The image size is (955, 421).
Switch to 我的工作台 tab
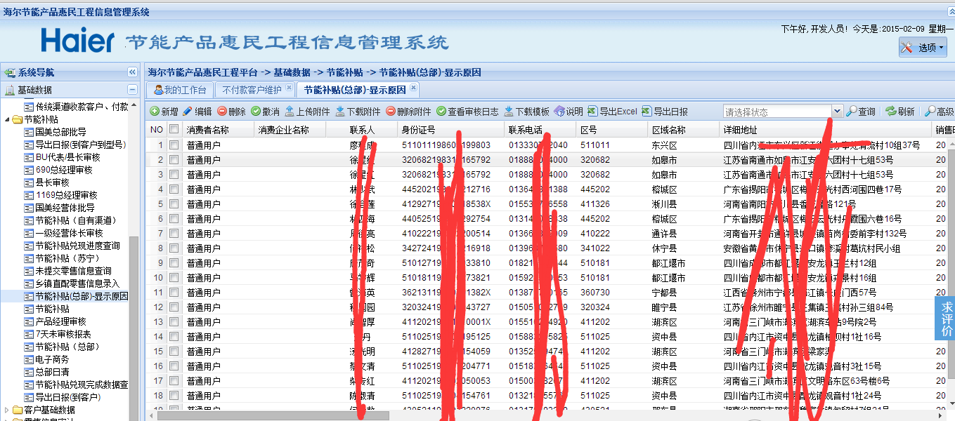[181, 90]
